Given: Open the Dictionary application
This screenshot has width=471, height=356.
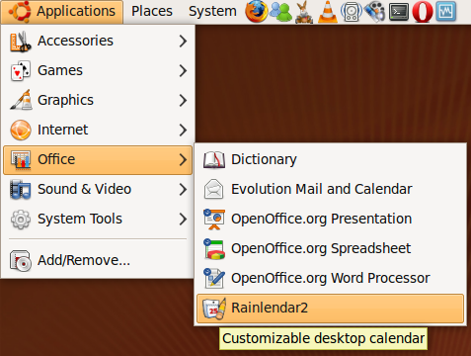Looking at the screenshot, I should 330,160.
